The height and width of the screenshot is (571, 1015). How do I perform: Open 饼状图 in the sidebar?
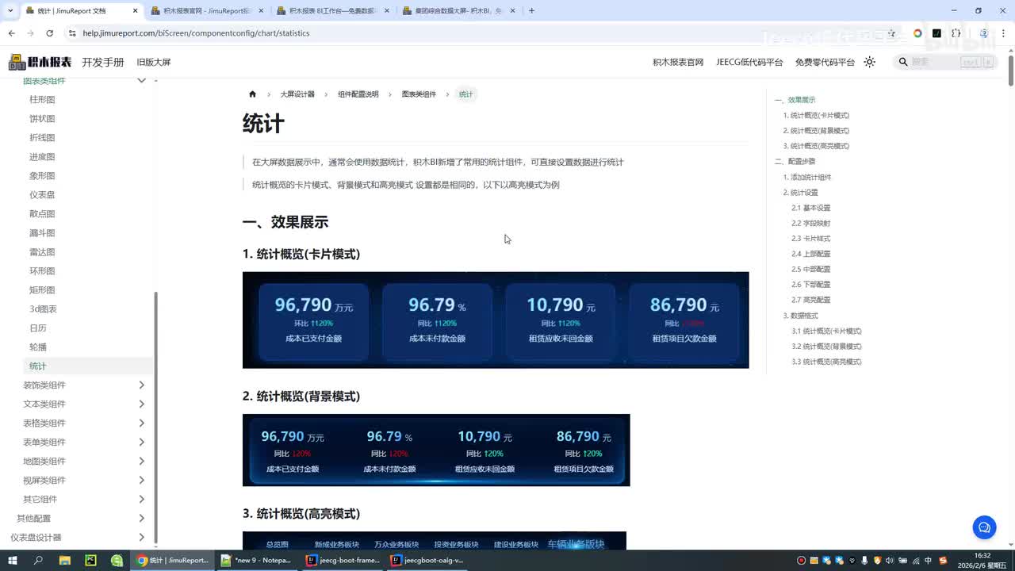coord(42,119)
